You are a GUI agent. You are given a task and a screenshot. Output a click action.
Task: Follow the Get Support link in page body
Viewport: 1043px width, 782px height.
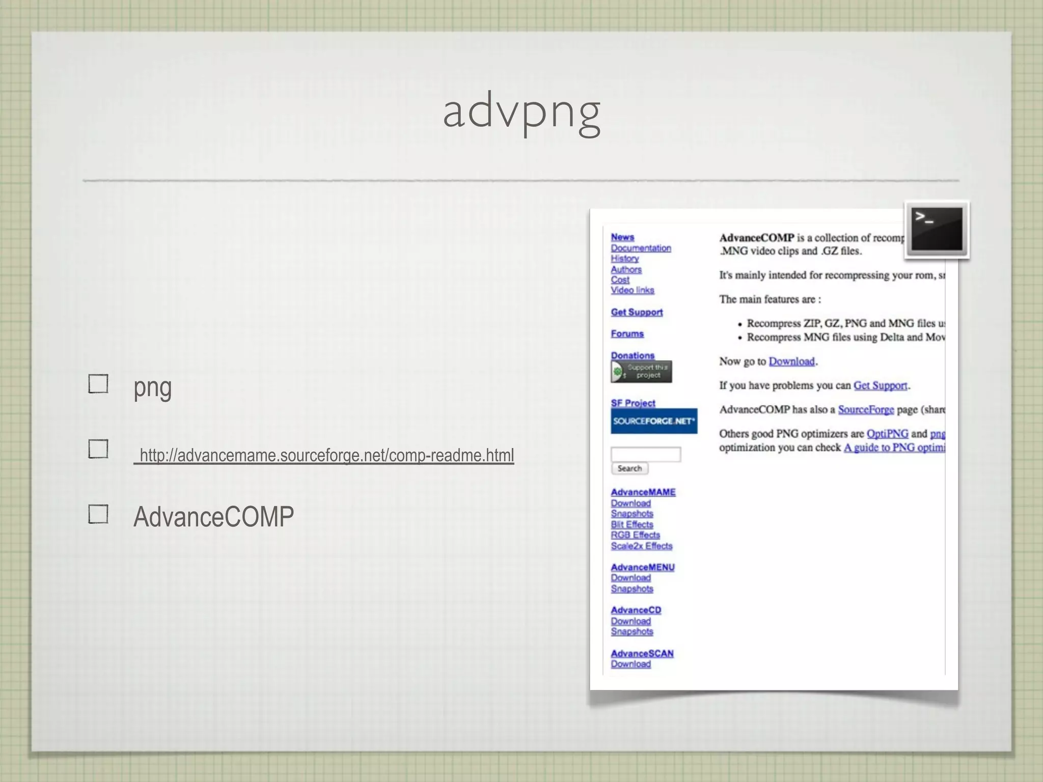coord(880,385)
